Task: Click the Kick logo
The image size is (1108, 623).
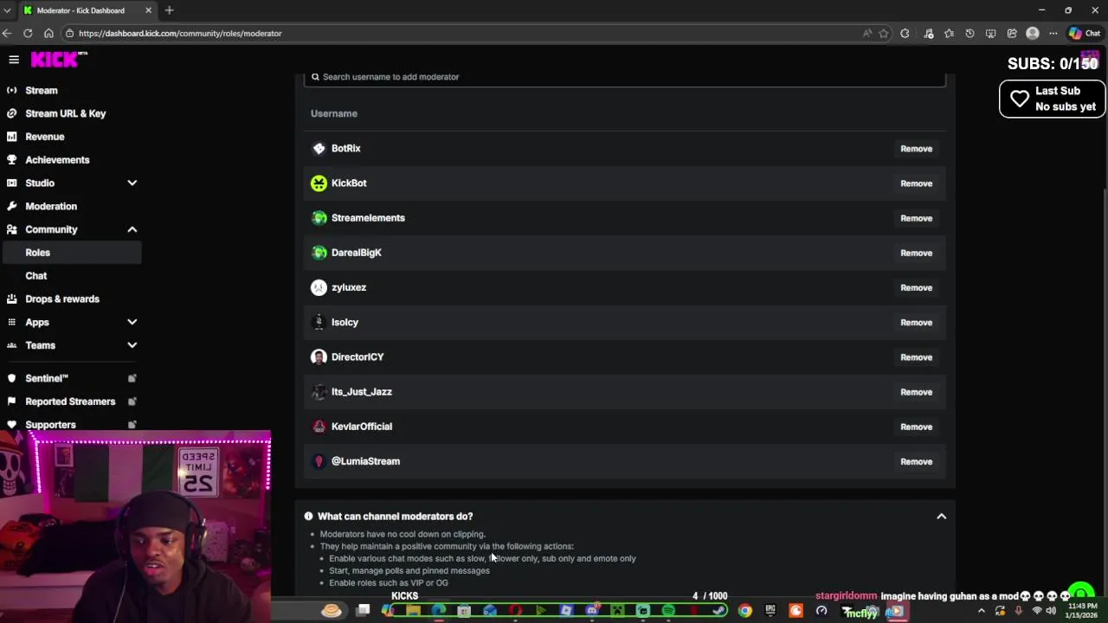Action: coord(59,59)
